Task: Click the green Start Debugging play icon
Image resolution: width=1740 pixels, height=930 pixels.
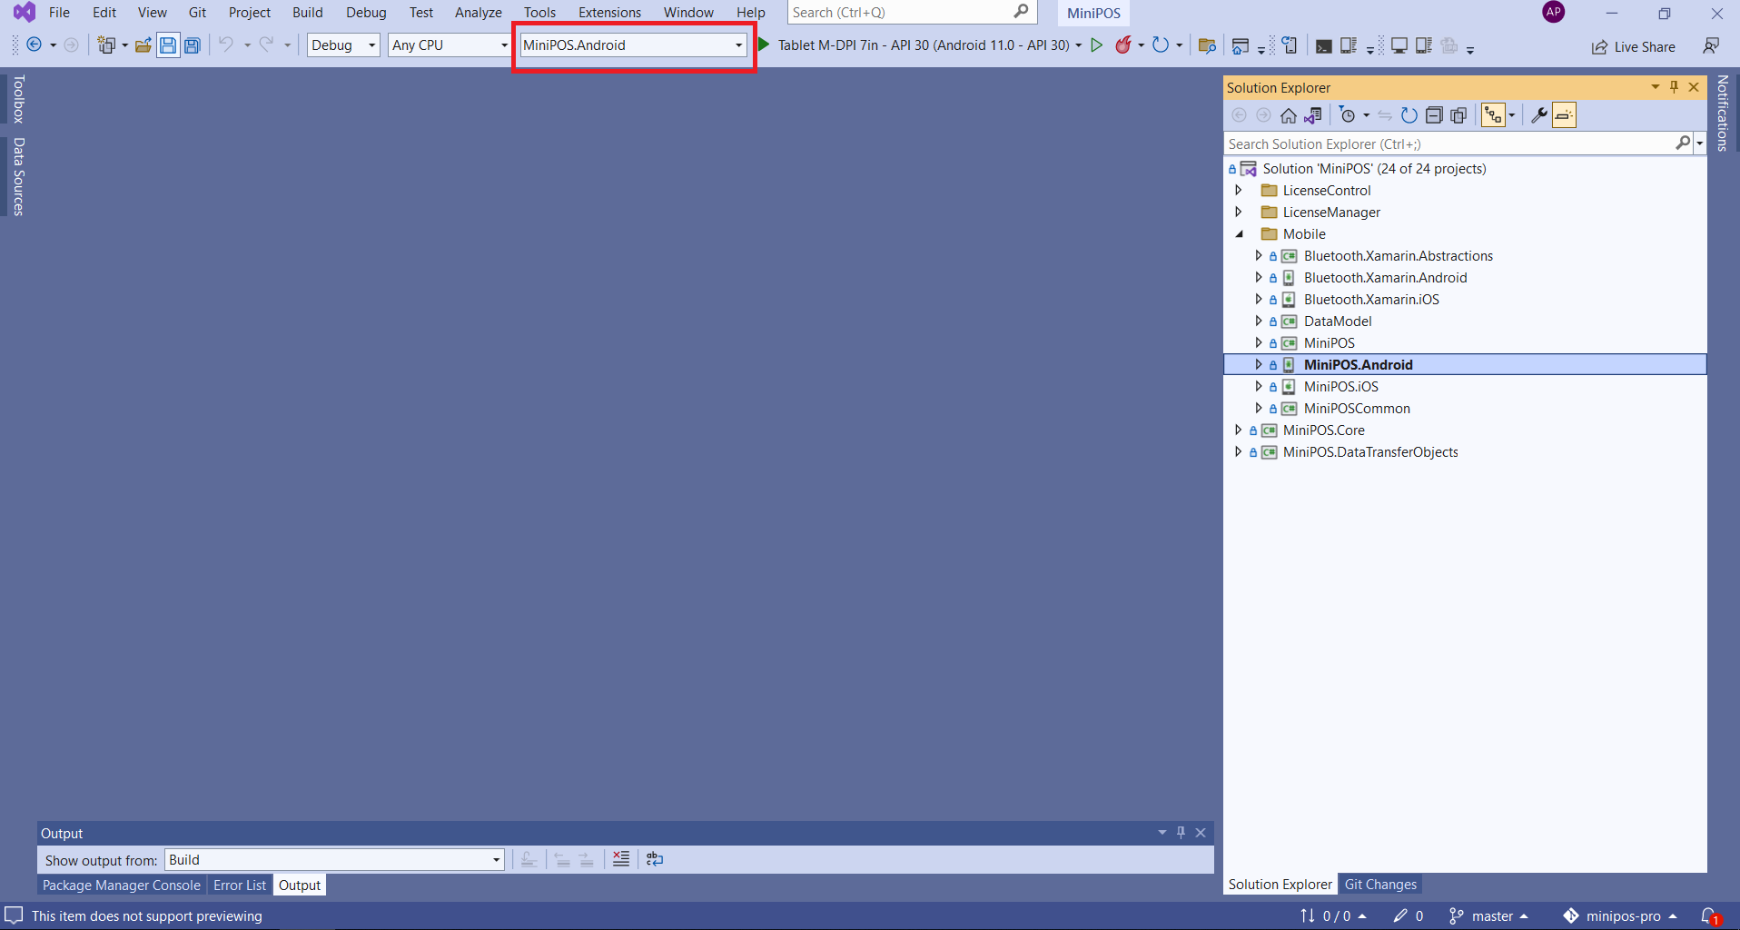Action: coord(764,45)
